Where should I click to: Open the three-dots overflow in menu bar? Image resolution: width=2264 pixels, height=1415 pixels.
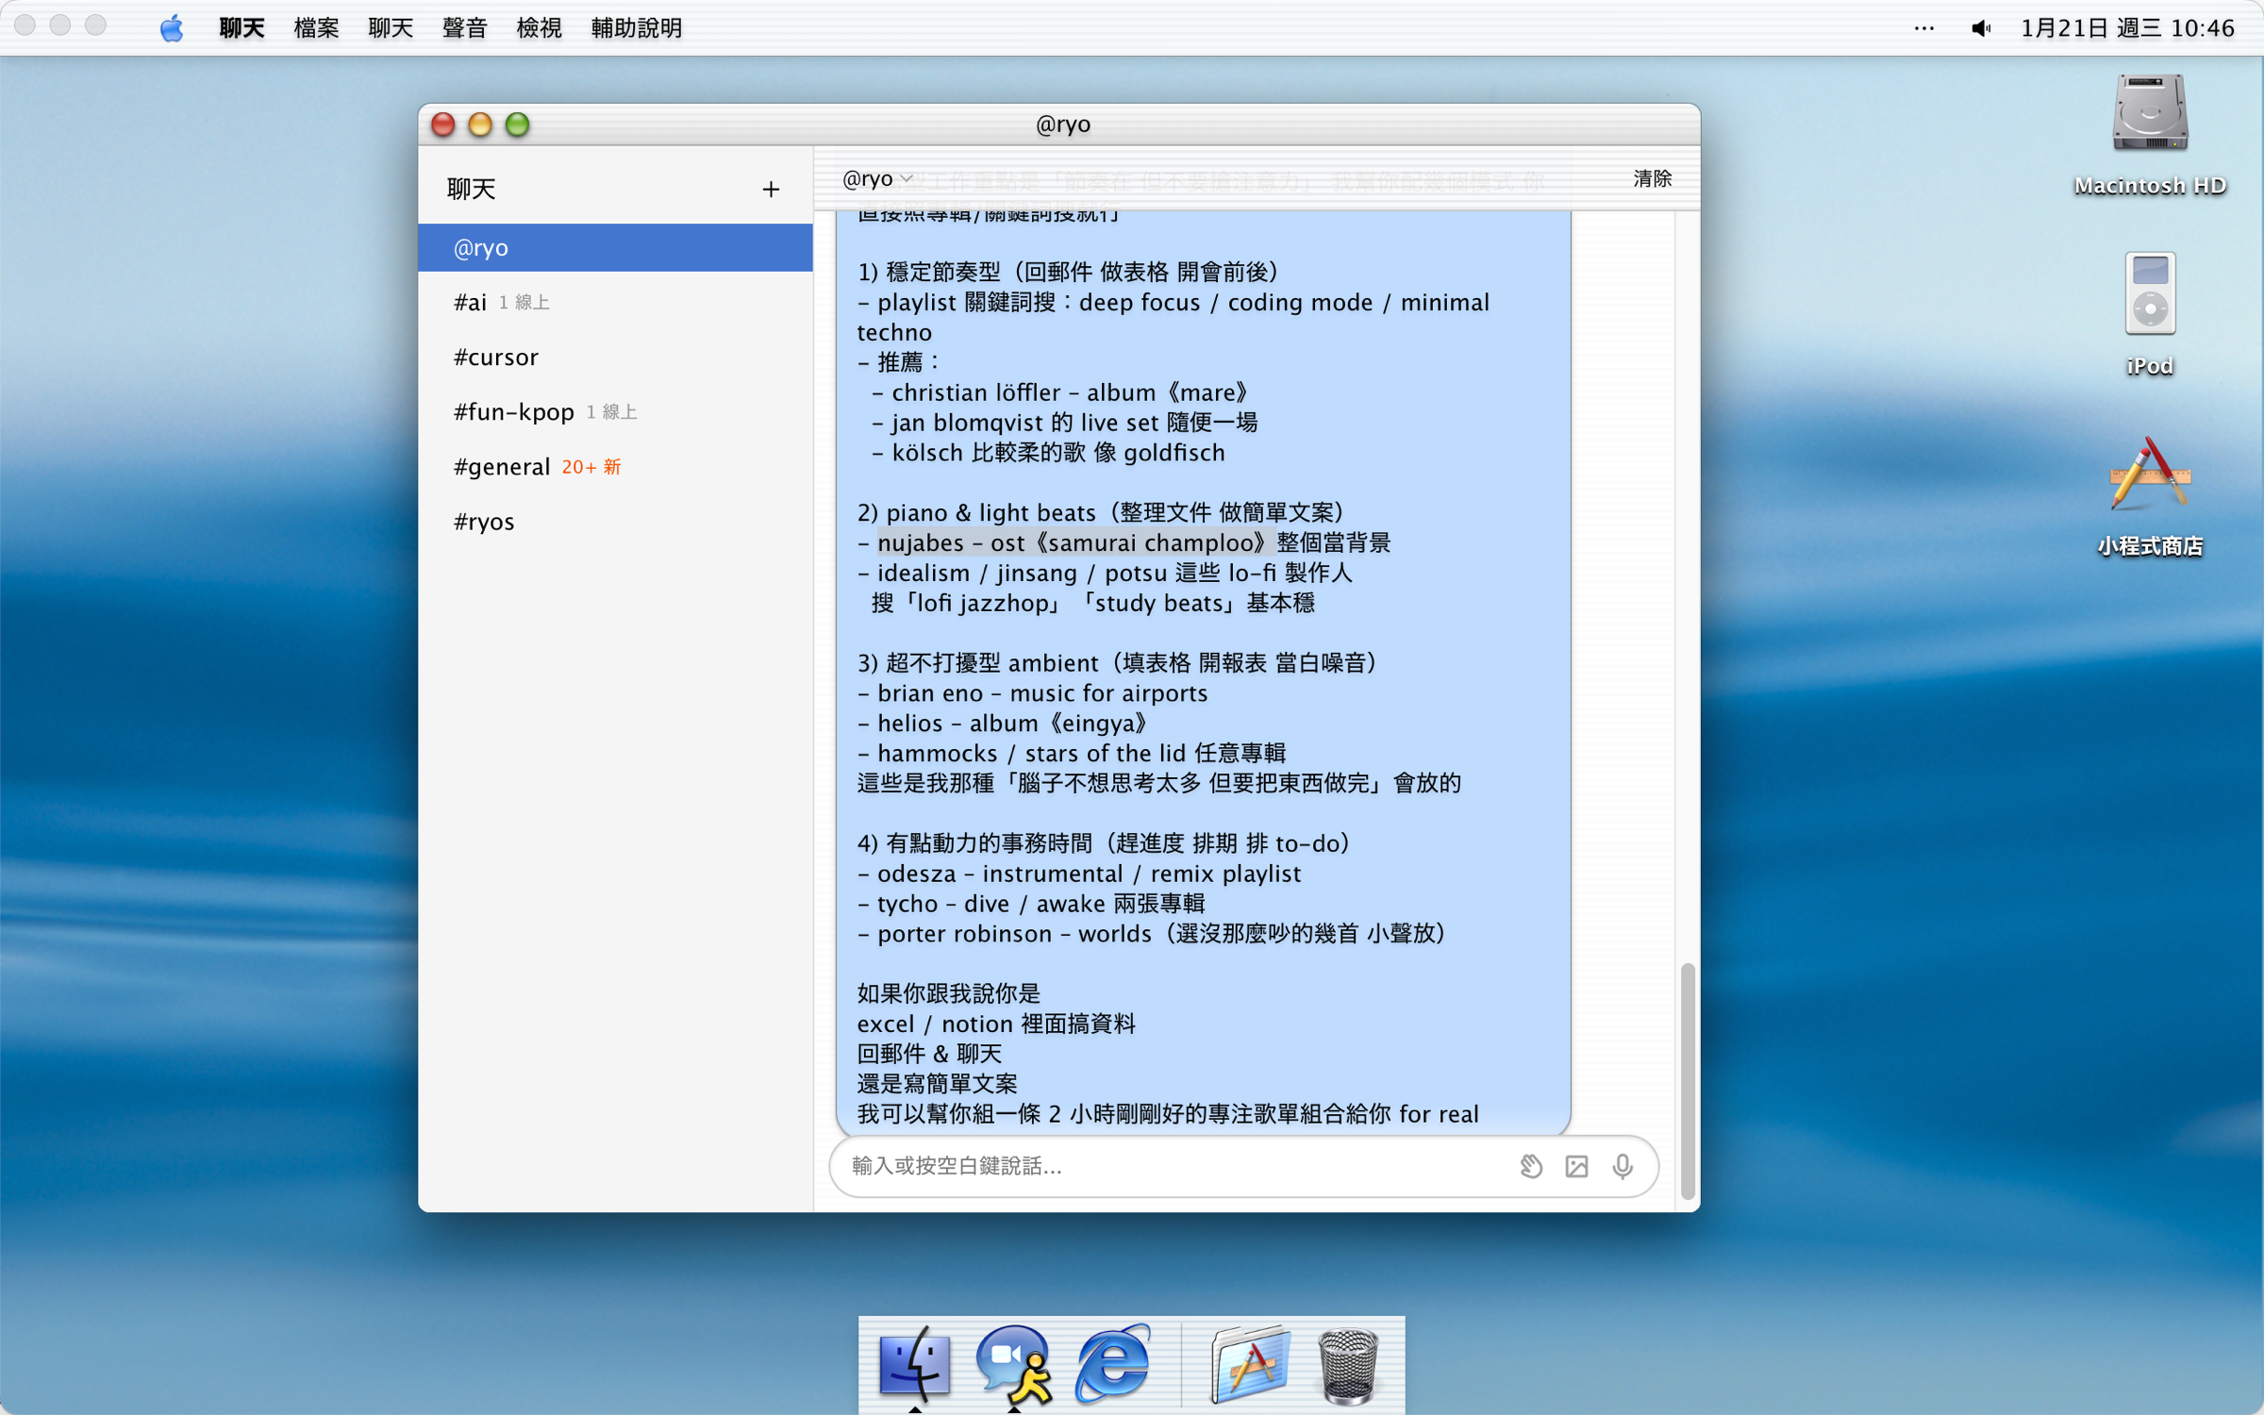pos(1923,28)
